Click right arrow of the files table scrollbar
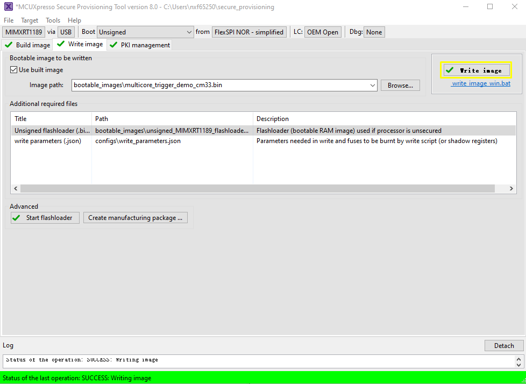This screenshot has height=384, width=526. coord(512,189)
